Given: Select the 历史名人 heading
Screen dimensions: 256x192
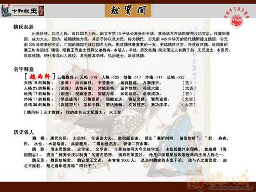Looking at the screenshot, I should click(x=23, y=132).
